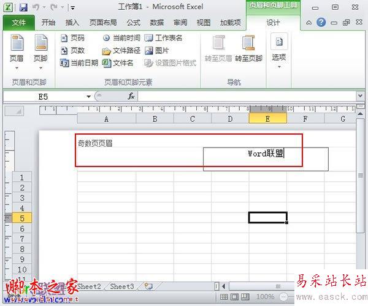Click the Insert Worksheet tab icon
Screen dimensions: 368x306
click(x=148, y=286)
